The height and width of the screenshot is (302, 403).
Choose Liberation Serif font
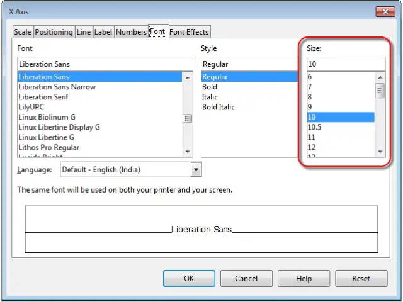99,97
